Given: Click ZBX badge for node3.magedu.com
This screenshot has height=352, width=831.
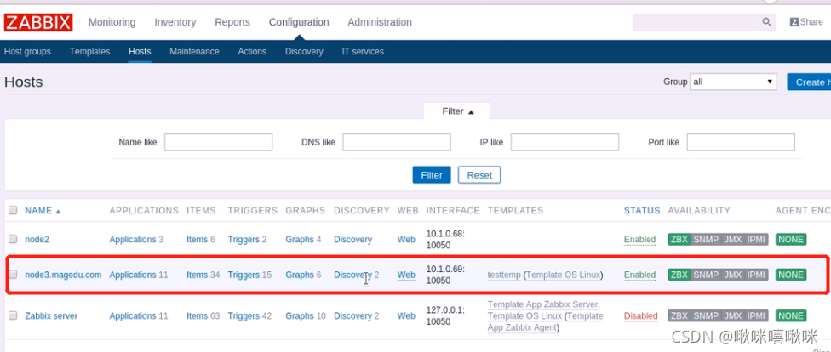Looking at the screenshot, I should [x=679, y=275].
